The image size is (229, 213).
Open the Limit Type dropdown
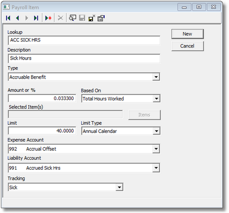point(157,131)
